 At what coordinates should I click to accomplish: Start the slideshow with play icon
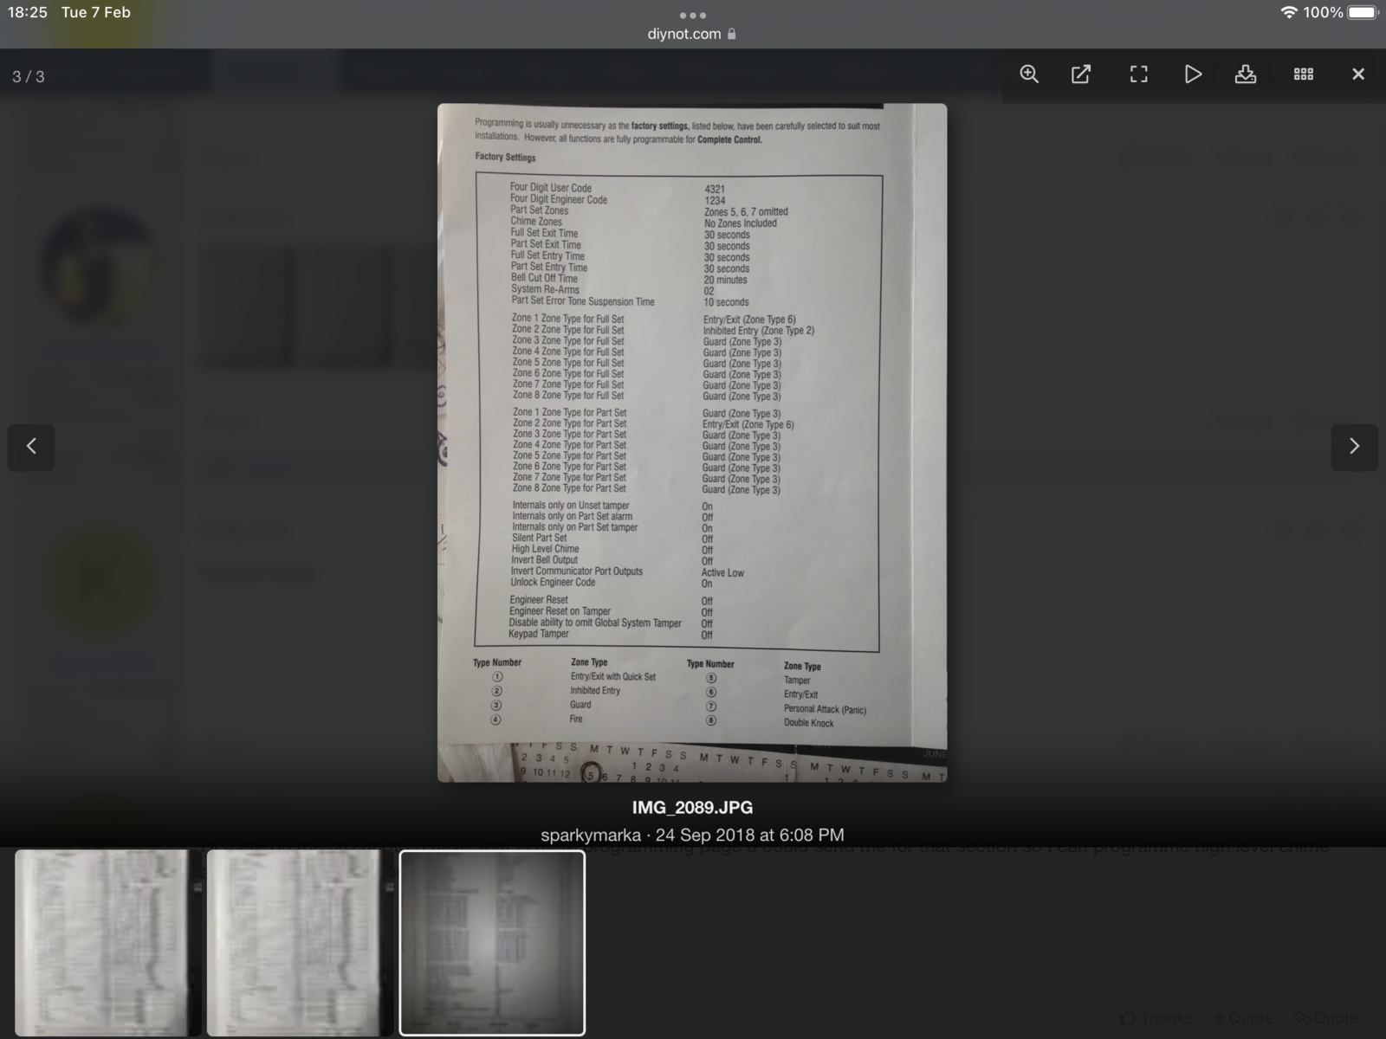coord(1193,74)
